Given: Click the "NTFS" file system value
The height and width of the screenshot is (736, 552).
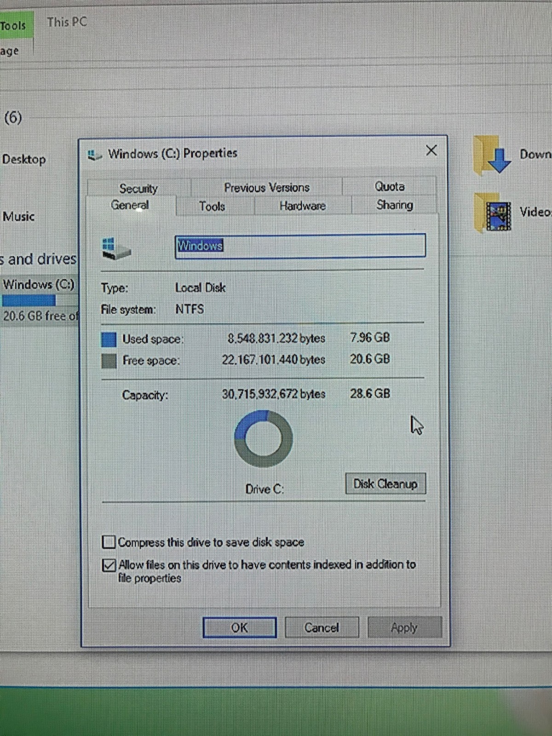Looking at the screenshot, I should click(190, 309).
